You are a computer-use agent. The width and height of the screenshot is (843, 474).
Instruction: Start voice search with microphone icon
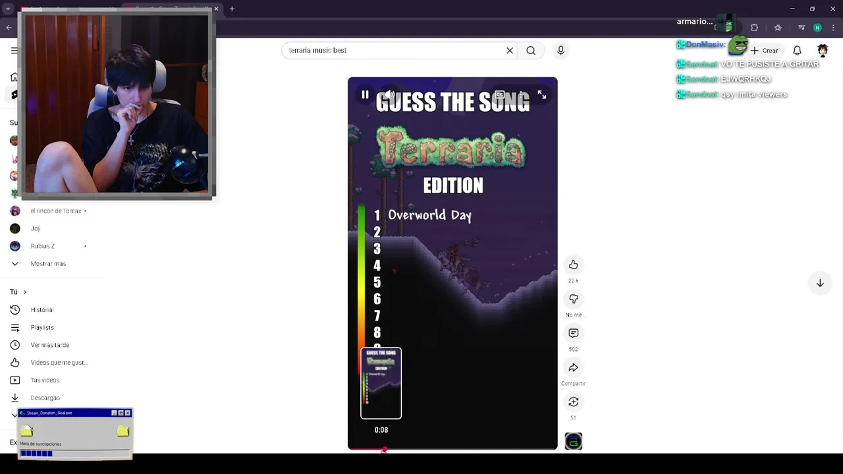pyautogui.click(x=560, y=50)
